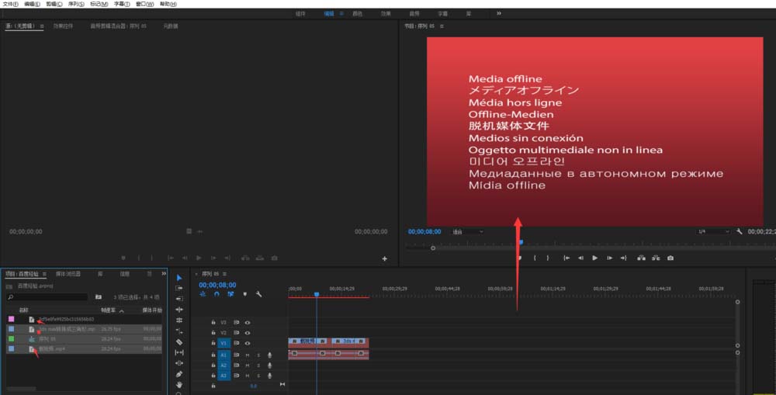The image size is (776, 395).
Task: Mute audio track A1
Action: (248, 355)
